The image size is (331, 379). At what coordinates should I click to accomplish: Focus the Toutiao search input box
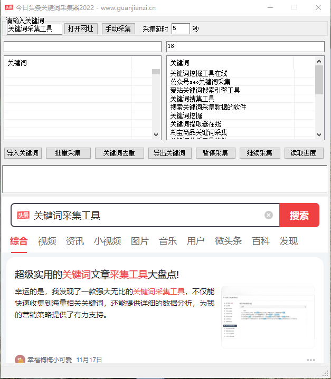pos(148,215)
